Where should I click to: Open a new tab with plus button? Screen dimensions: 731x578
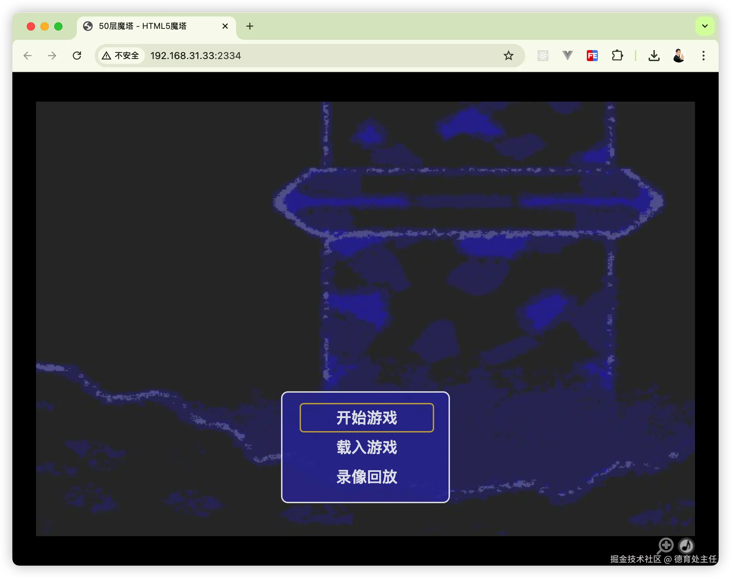250,26
